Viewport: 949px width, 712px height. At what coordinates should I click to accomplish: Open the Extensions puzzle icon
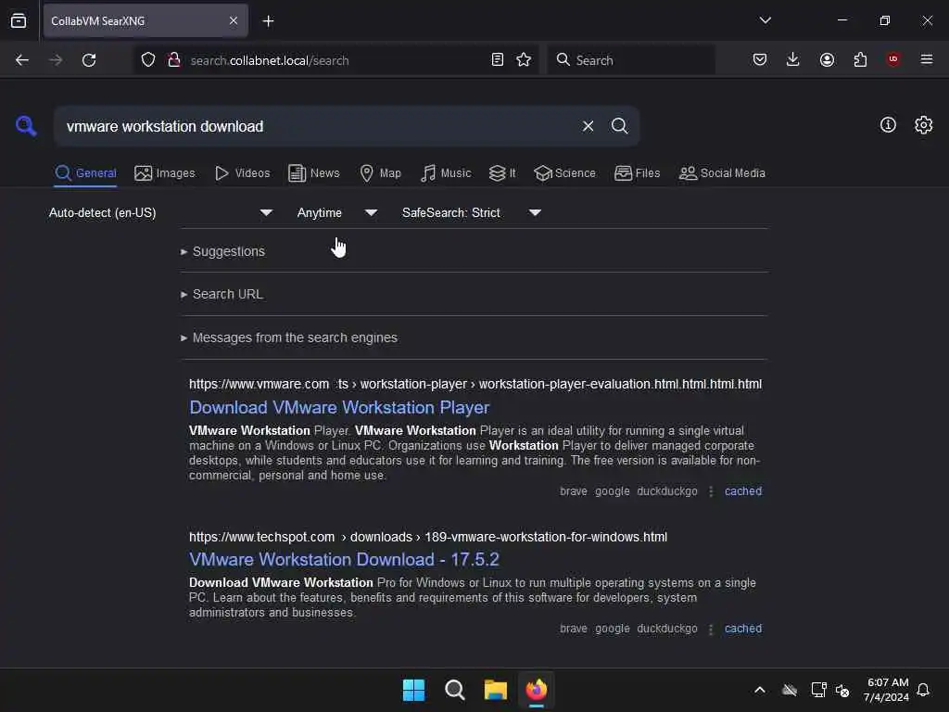(860, 59)
